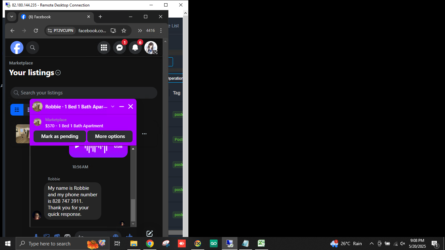Click the facebook.com address bar
The image size is (445, 250).
click(92, 31)
